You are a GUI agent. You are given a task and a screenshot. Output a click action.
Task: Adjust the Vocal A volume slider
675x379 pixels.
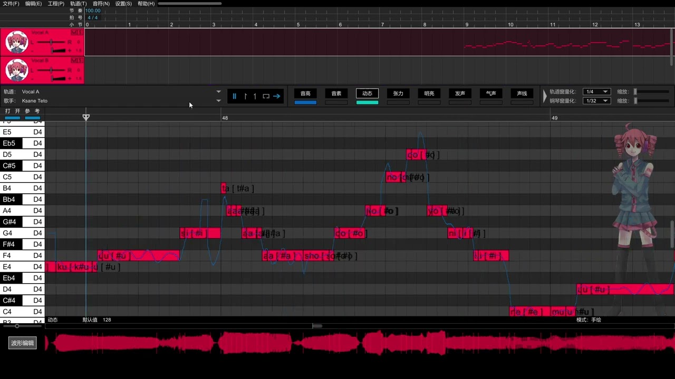click(x=59, y=51)
